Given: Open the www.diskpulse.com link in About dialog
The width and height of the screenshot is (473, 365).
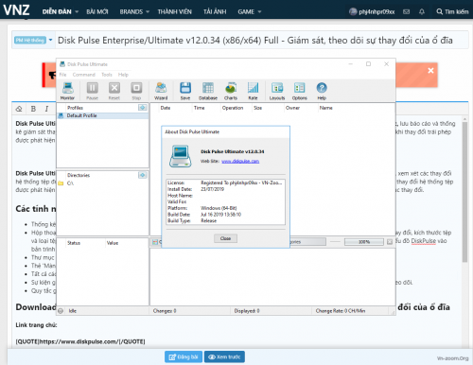Looking at the screenshot, I should pyautogui.click(x=240, y=161).
